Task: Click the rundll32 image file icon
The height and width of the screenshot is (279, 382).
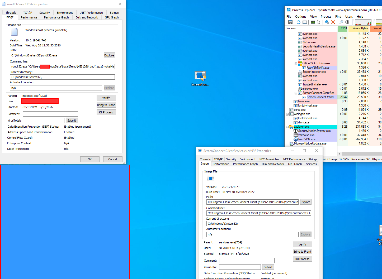Action: click(14, 32)
